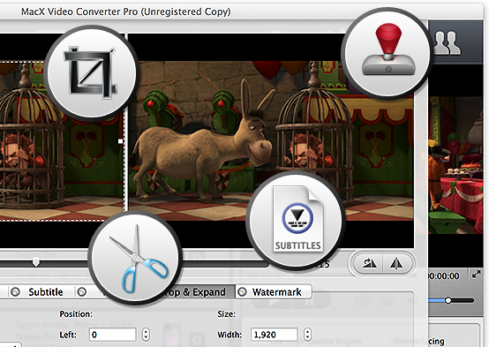Screen dimensions: 489x347
Task: Open the Watermark tab label
Action: (276, 292)
